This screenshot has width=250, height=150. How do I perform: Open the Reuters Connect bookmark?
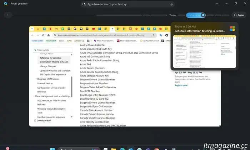point(150,41)
